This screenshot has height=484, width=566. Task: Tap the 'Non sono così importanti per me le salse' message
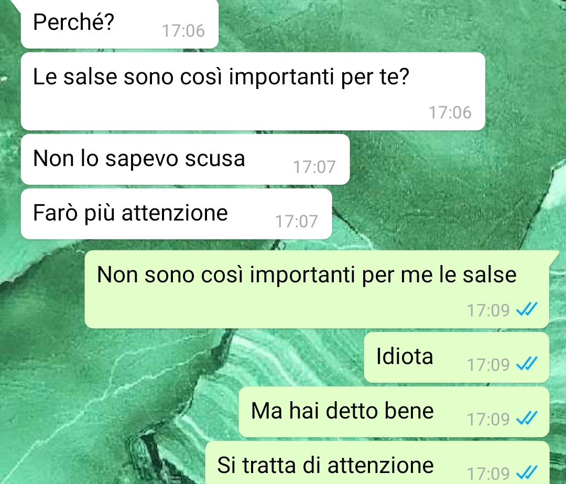[x=317, y=289]
